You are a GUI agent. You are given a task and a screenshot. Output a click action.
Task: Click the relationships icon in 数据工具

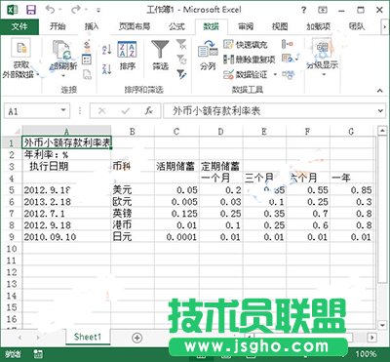click(289, 75)
